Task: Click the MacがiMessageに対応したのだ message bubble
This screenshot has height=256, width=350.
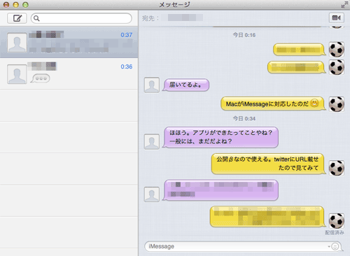Action: [273, 104]
